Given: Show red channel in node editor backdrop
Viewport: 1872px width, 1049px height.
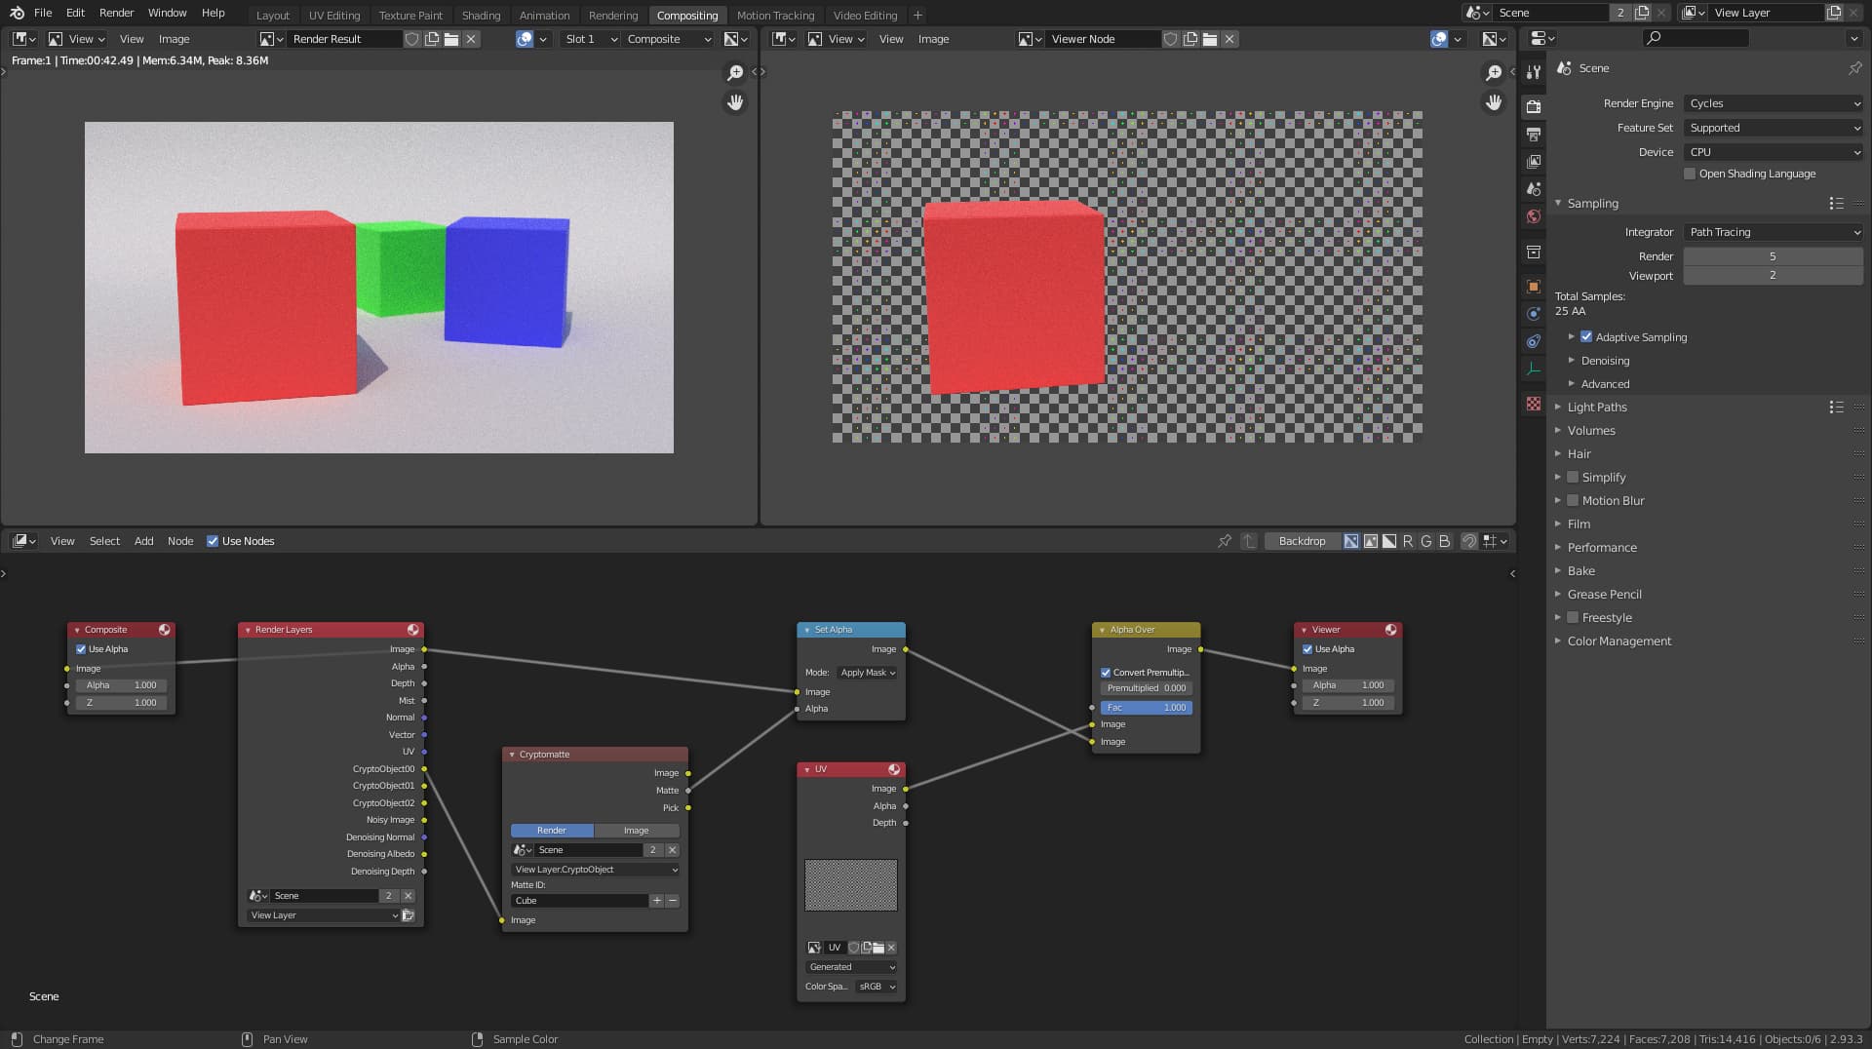Looking at the screenshot, I should (x=1408, y=541).
